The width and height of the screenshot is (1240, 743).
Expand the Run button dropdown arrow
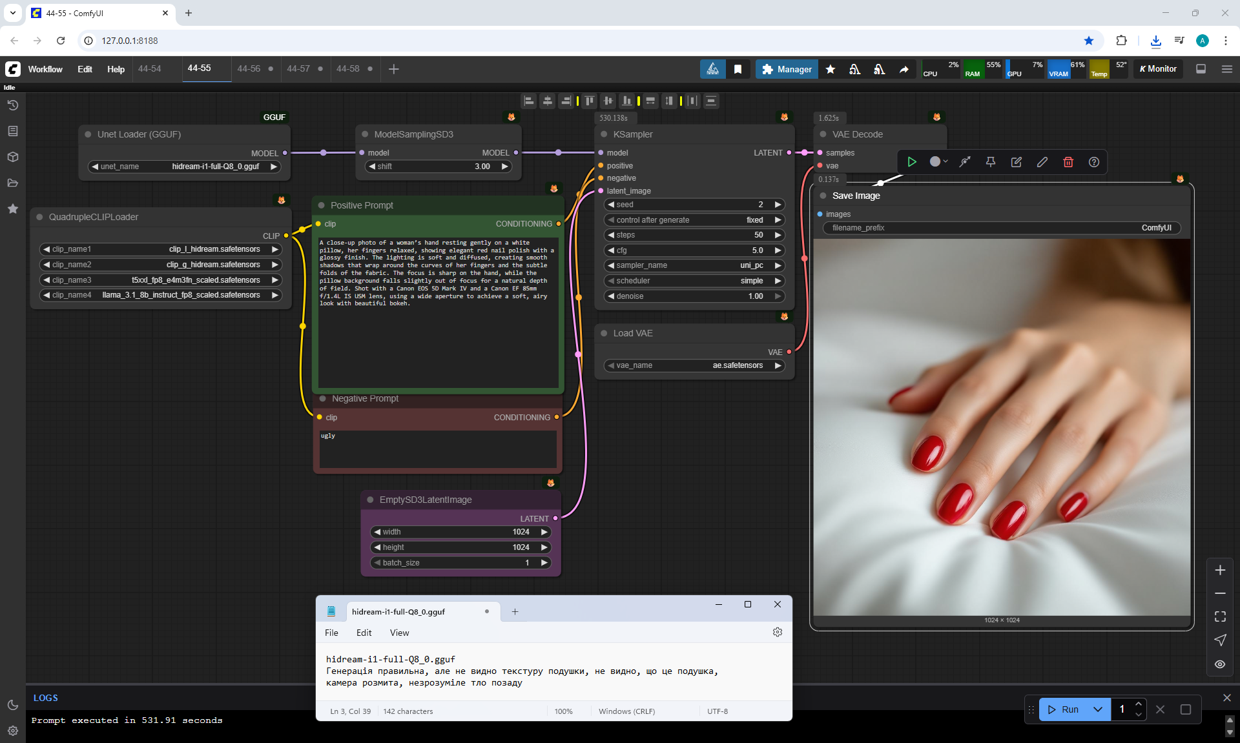(x=1097, y=709)
